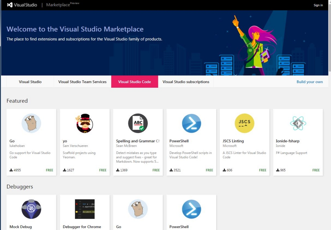331x230 pixels.
Task: Click publisher name Sam Verschueren
Action: [x=75, y=146]
